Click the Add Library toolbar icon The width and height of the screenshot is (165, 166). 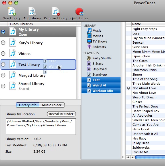pos(32,11)
